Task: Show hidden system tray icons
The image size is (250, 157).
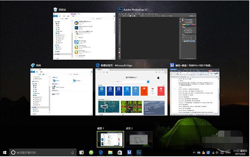Action: [x=194, y=152]
